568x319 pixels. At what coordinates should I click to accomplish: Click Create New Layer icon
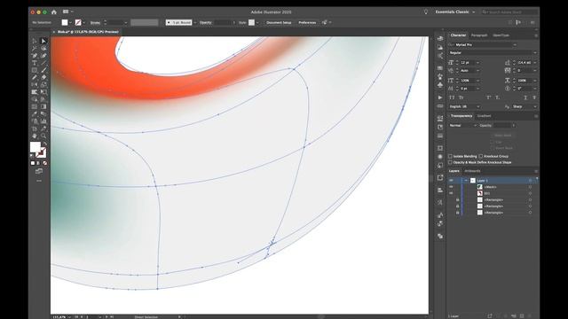coord(522,315)
